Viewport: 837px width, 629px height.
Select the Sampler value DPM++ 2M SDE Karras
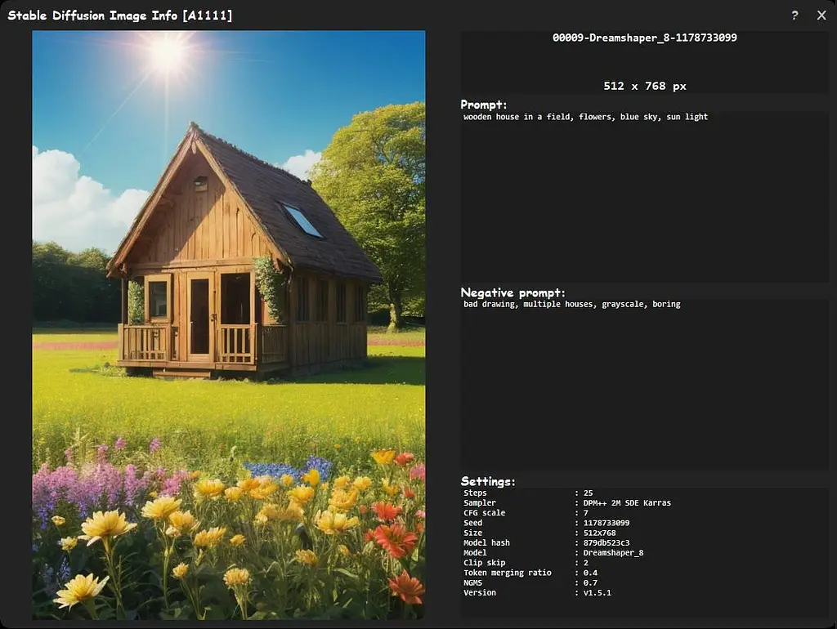[x=627, y=502]
